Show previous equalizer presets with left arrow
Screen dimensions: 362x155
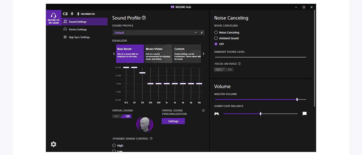point(114,54)
